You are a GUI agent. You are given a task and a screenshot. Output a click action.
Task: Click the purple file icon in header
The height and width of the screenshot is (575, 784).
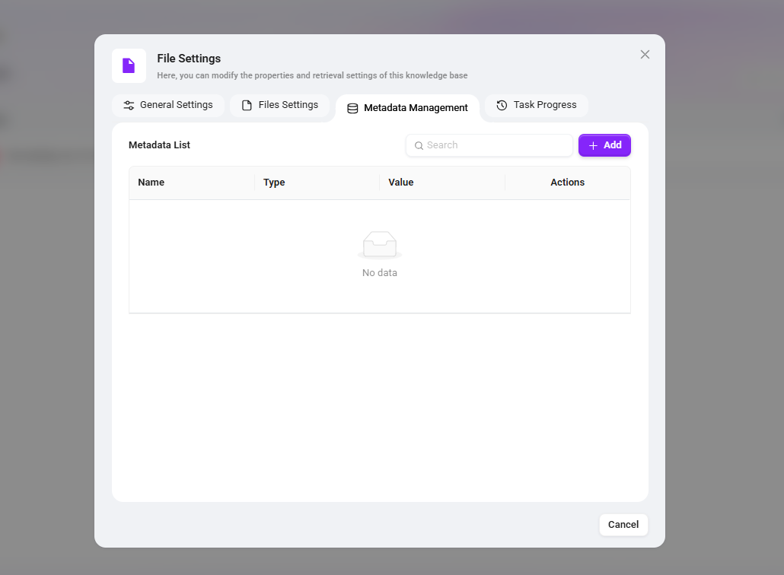tap(129, 65)
